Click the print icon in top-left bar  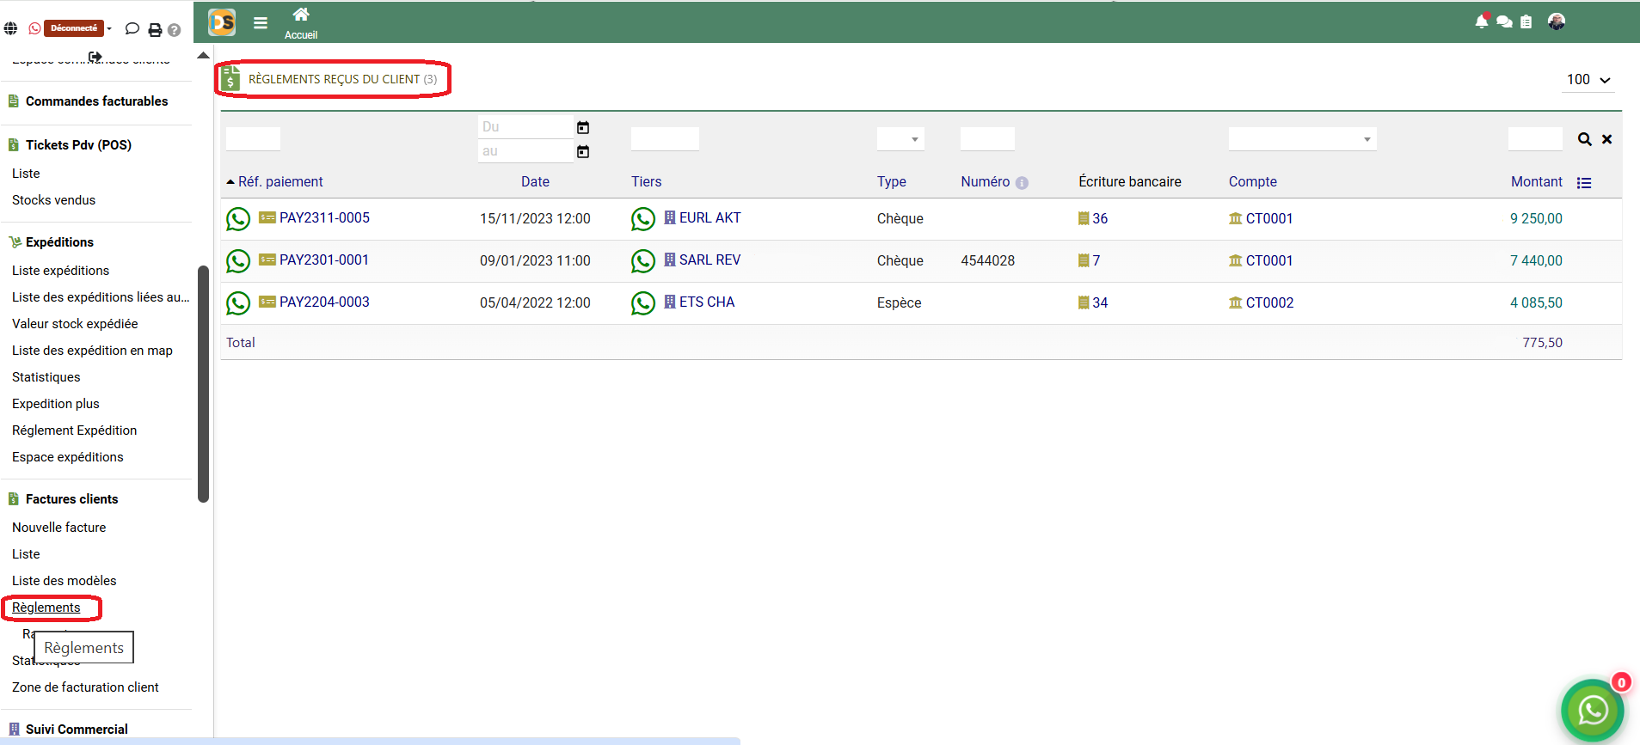point(155,30)
